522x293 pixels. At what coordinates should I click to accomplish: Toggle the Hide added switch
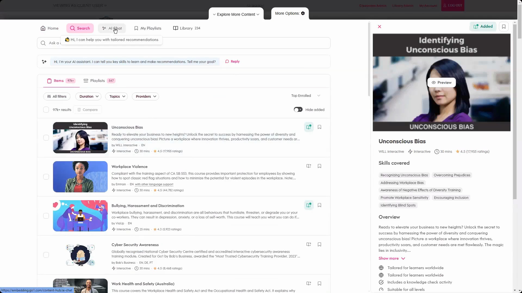pyautogui.click(x=298, y=110)
